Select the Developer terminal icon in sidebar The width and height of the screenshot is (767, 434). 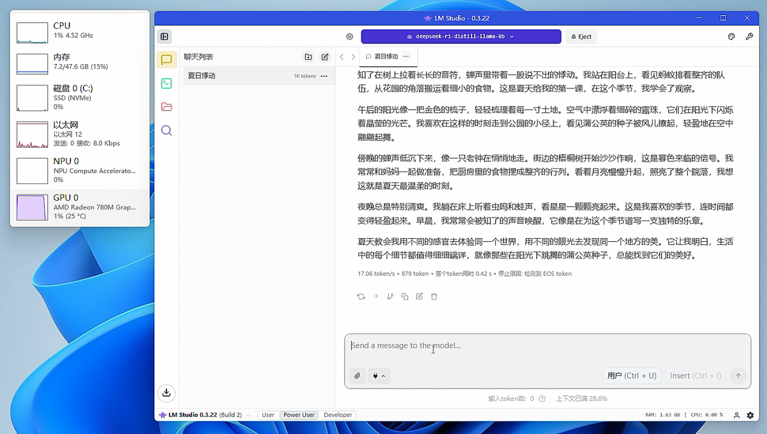tap(166, 83)
